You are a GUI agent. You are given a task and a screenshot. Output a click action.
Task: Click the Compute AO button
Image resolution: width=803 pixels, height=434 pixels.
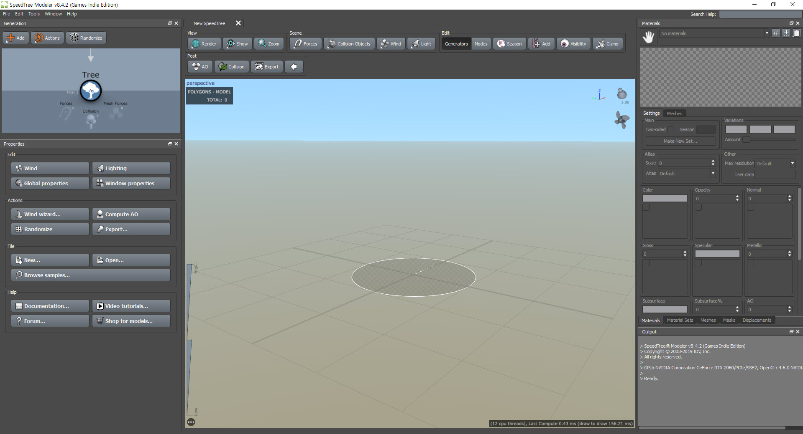click(131, 214)
